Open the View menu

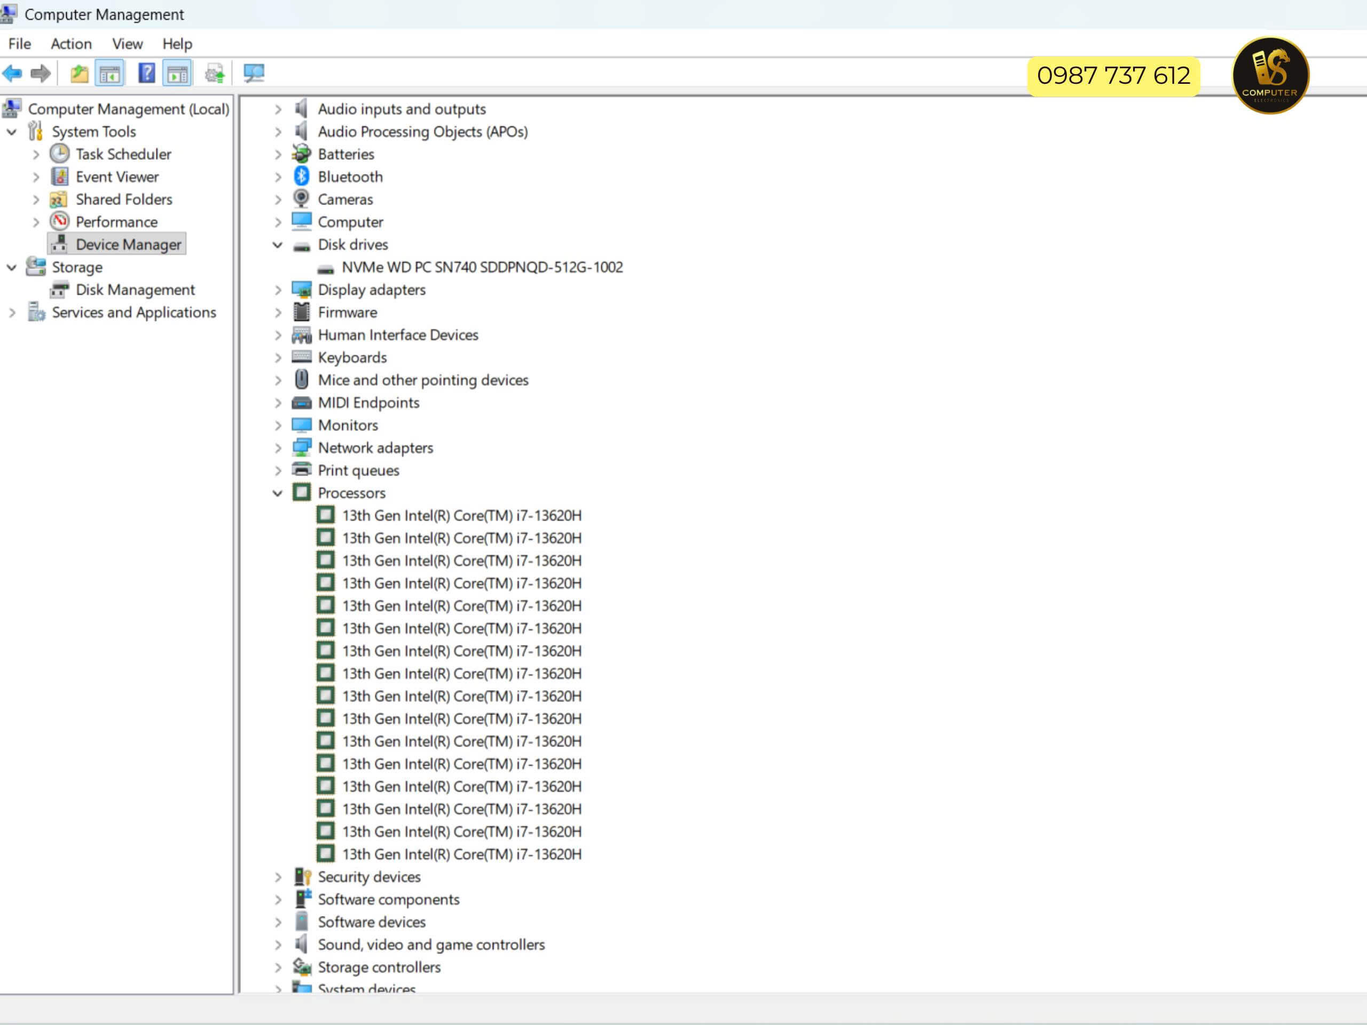pos(127,44)
